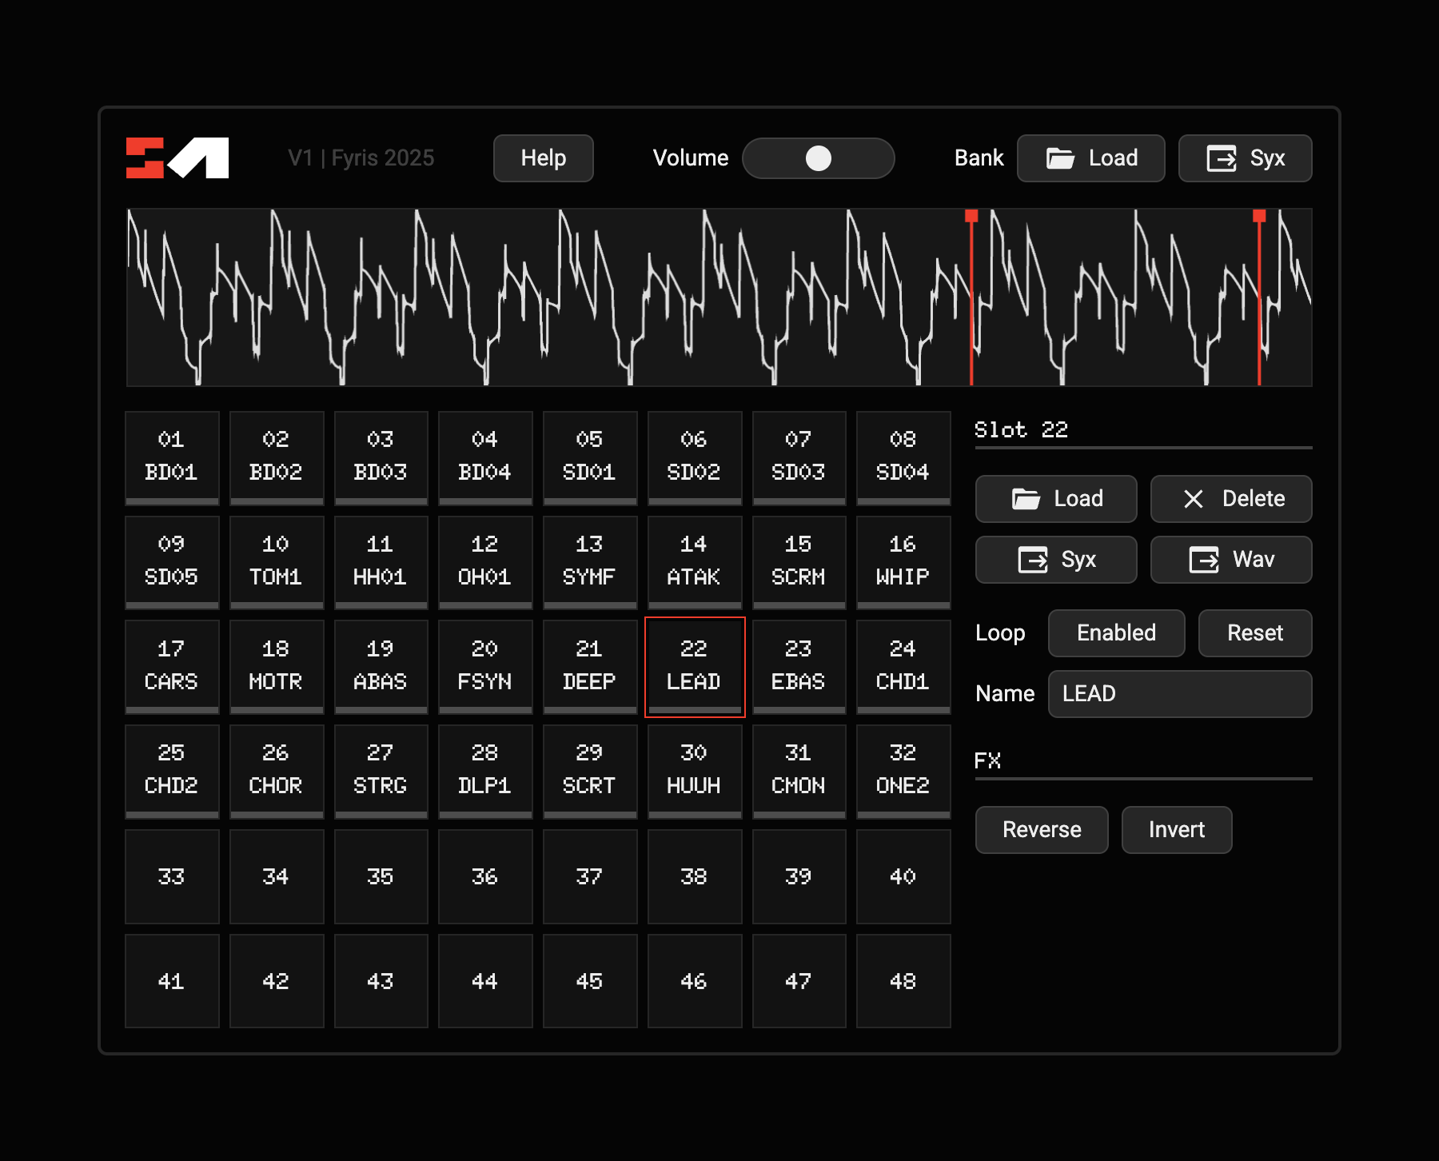Select the loop end marker in the waveform
Image resolution: width=1439 pixels, height=1161 pixels.
click(x=1259, y=217)
